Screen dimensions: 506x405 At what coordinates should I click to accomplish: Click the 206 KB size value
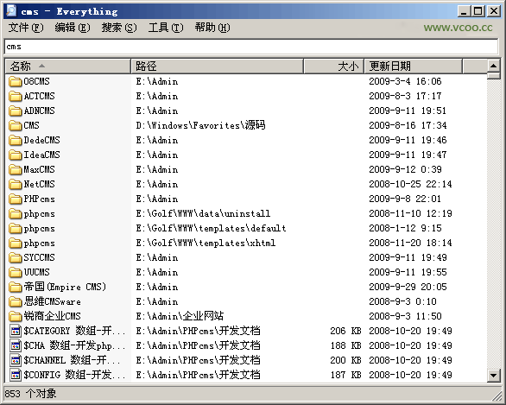[x=345, y=331]
